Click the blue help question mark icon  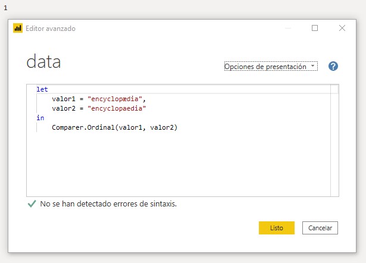(333, 66)
